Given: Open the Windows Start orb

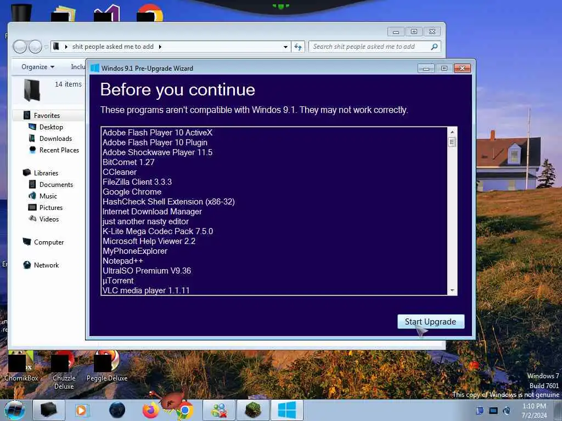Looking at the screenshot, I should (15, 410).
